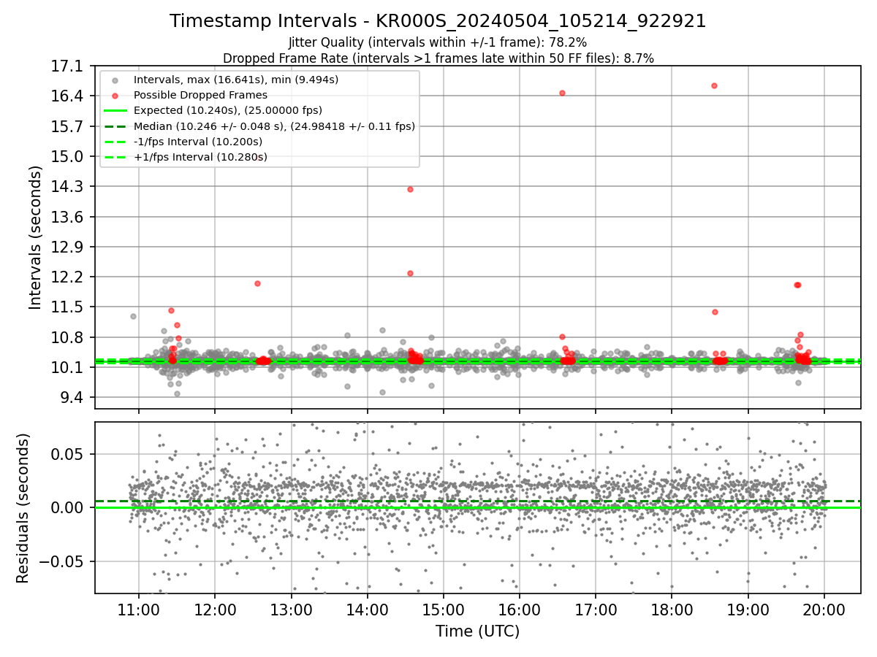
Task: Click the red point near 16.4s after 16:00
Action: (562, 93)
